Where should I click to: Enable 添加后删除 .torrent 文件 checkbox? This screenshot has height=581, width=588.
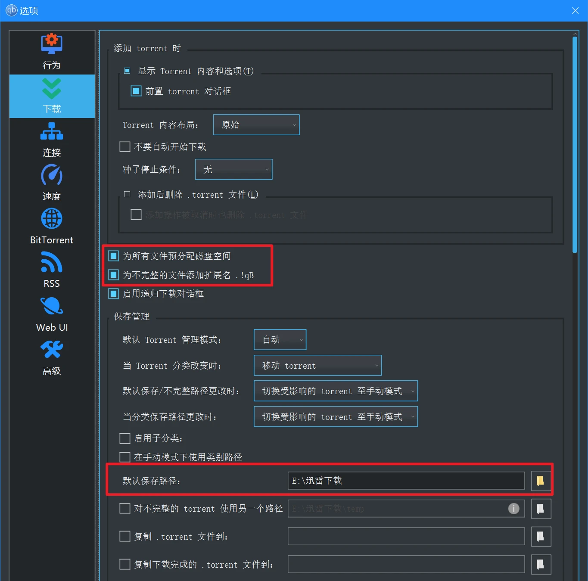[x=127, y=194]
